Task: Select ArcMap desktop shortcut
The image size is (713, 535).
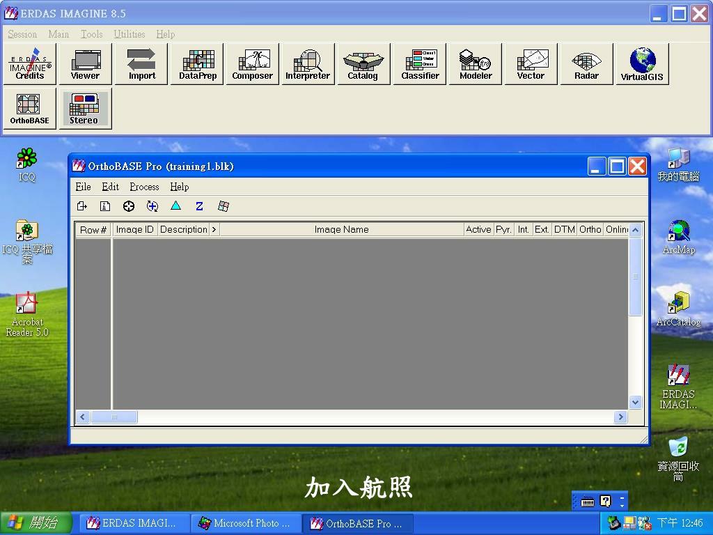Action: tap(678, 238)
